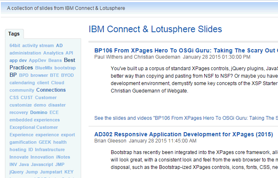The height and width of the screenshot is (178, 278).
Task: Select the Jumpstart tag
Action: (51, 172)
